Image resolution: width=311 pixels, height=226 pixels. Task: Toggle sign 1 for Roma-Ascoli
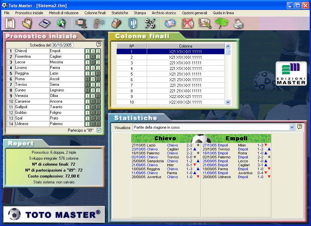(88, 79)
